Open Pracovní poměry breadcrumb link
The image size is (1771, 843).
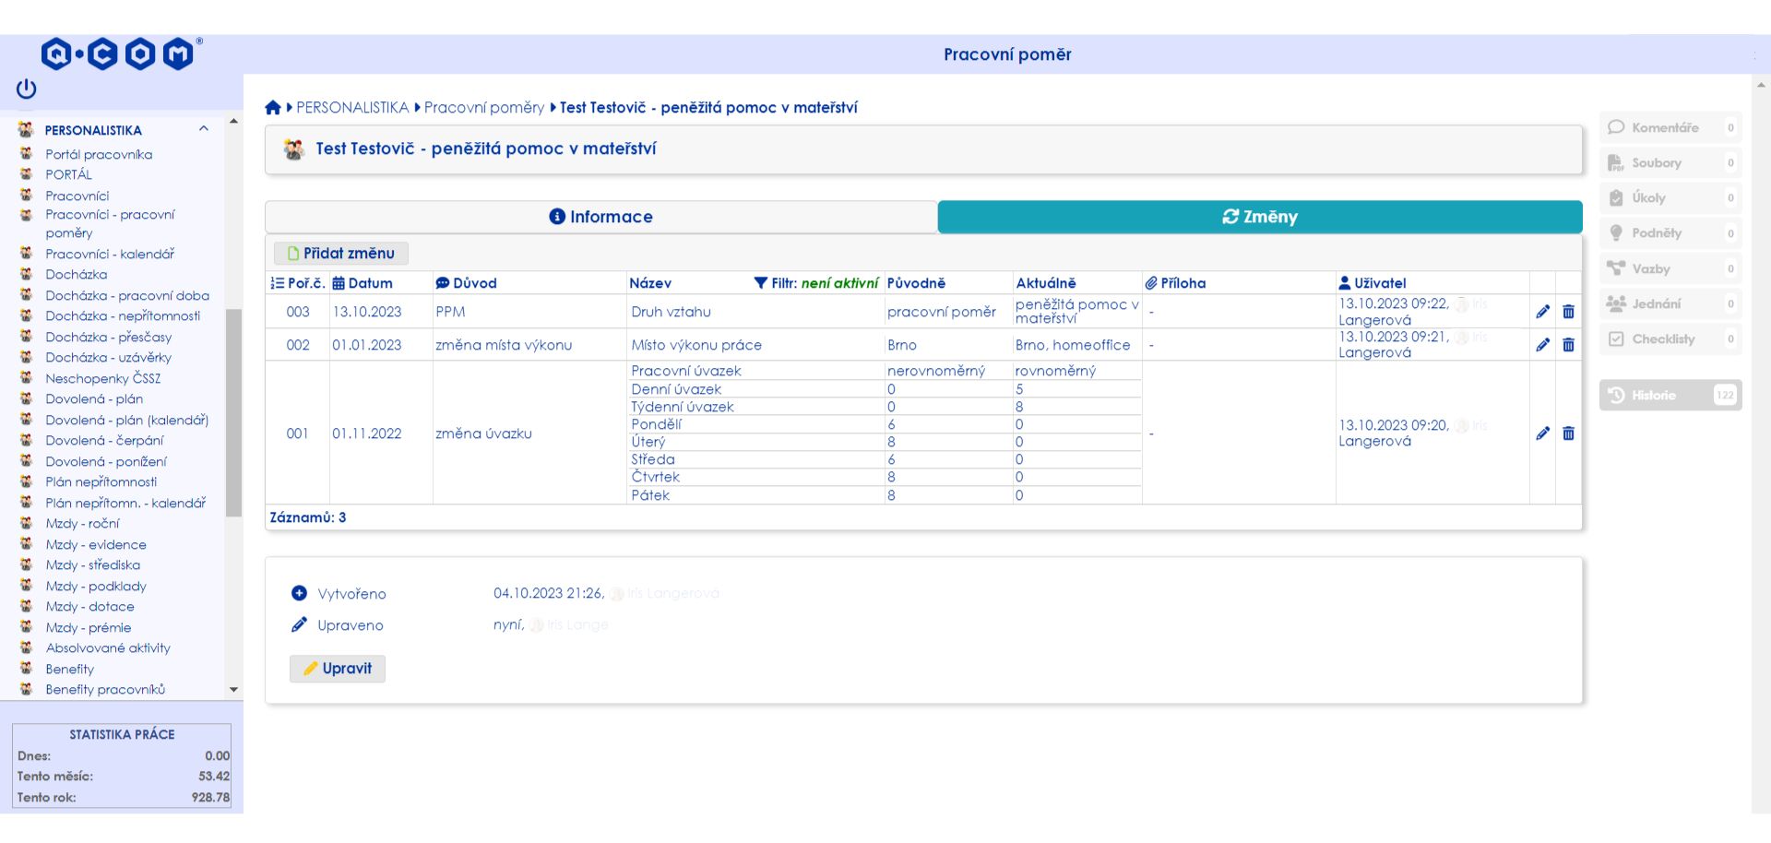pyautogui.click(x=484, y=108)
